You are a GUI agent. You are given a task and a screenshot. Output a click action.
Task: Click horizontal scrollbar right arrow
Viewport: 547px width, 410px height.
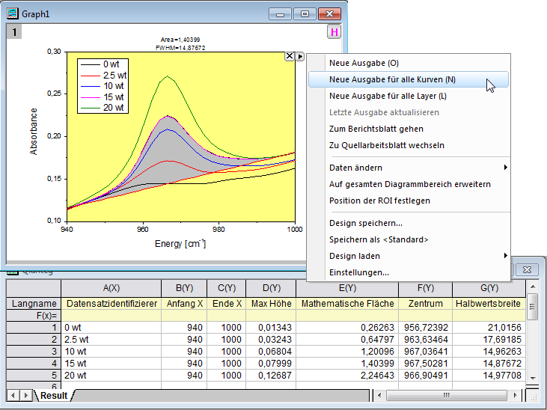tap(516, 396)
